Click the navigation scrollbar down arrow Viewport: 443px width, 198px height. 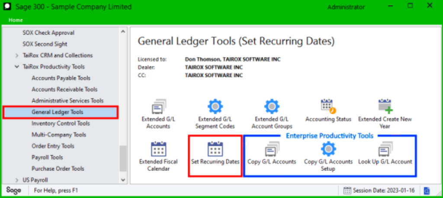pyautogui.click(x=123, y=180)
